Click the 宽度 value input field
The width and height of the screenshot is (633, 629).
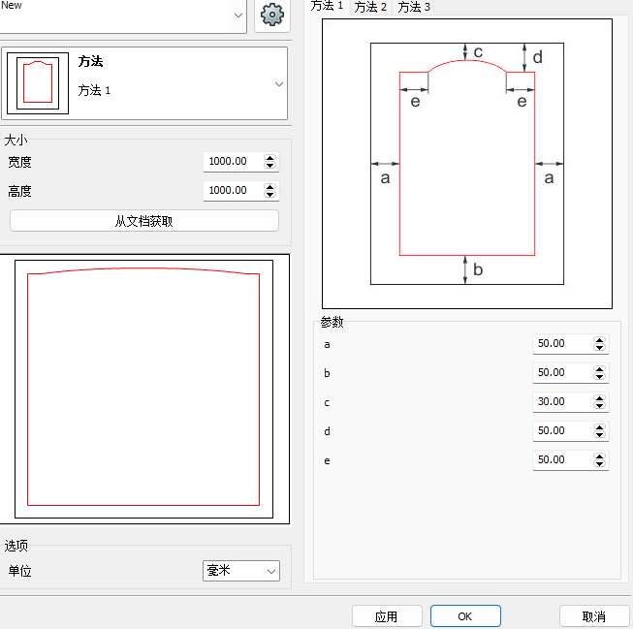232,162
